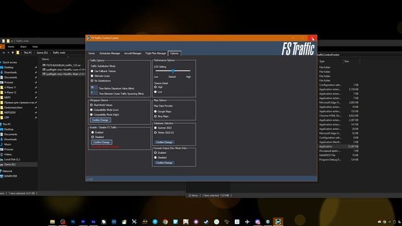Select the Options tab
This screenshot has width=402, height=226.
tap(175, 53)
